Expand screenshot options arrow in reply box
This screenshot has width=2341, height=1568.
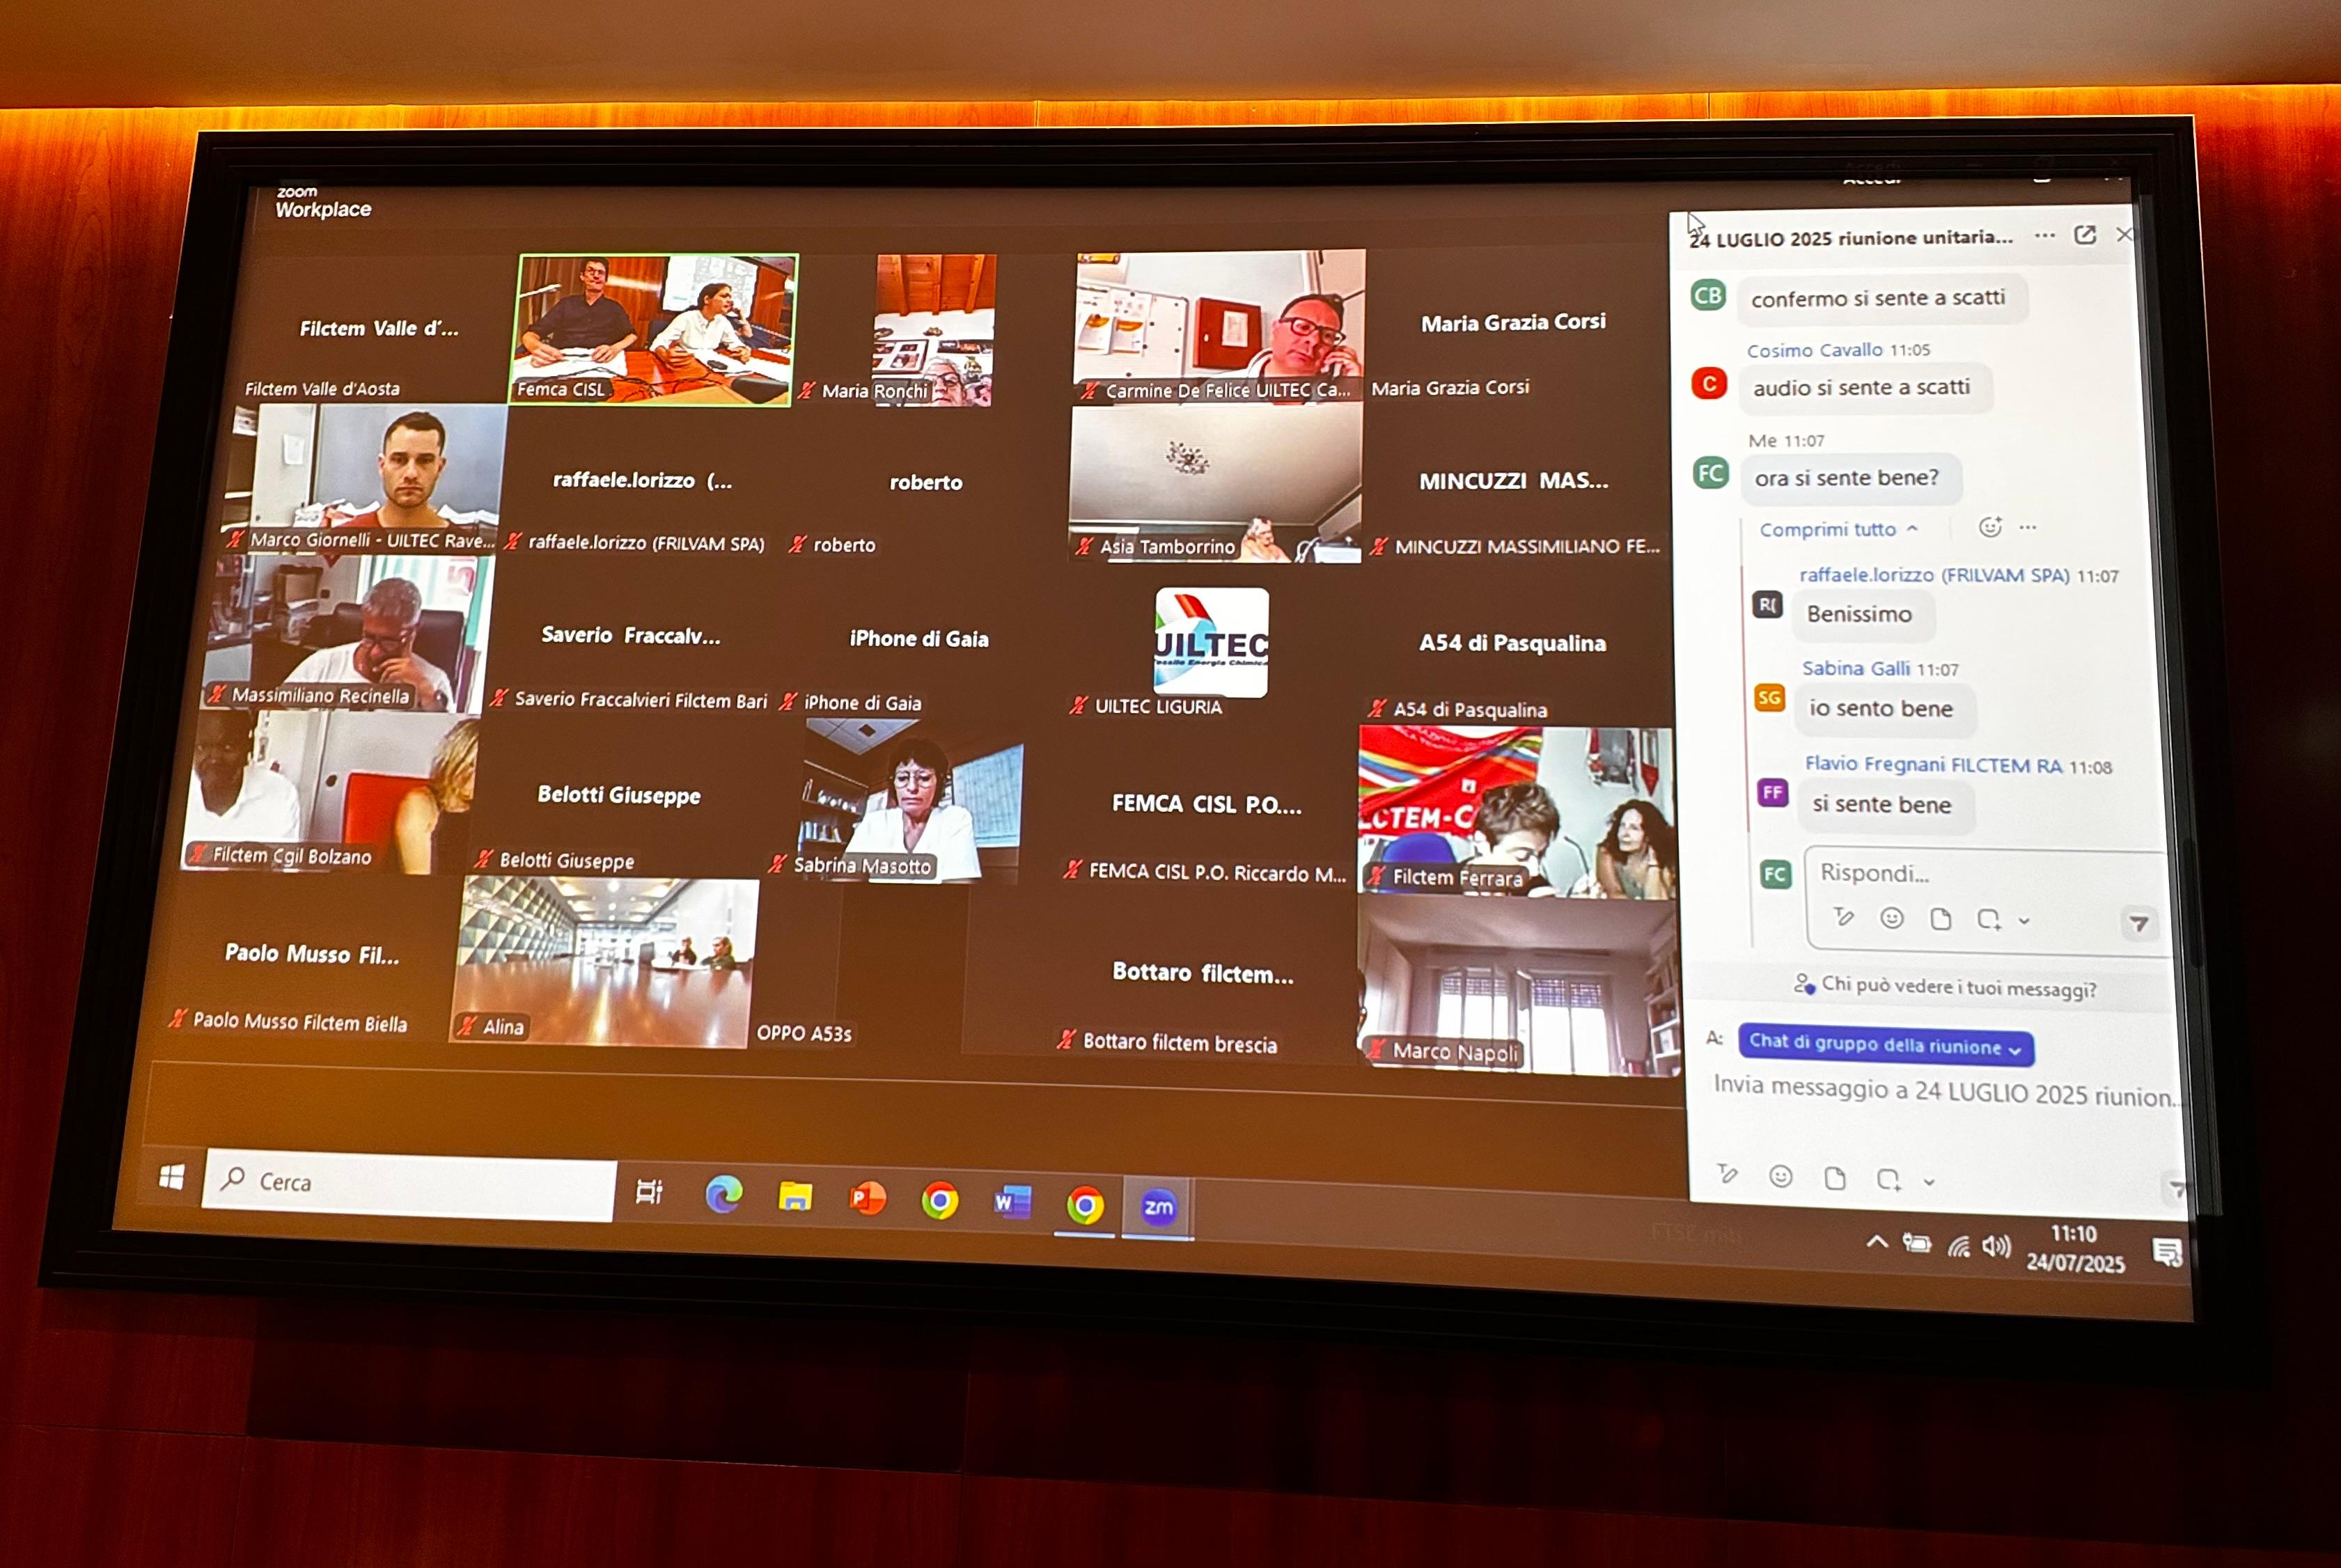pos(2024,921)
